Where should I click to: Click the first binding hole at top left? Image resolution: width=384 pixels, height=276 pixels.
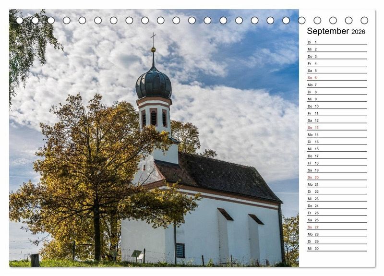pyautogui.click(x=20, y=20)
